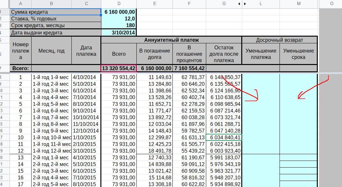Select the Досрочный возврат header cell
This screenshot has height=187, width=342.
click(280, 40)
